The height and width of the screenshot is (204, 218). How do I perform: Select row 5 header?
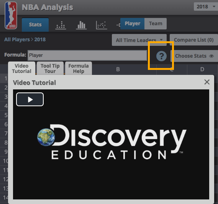pos(4,115)
